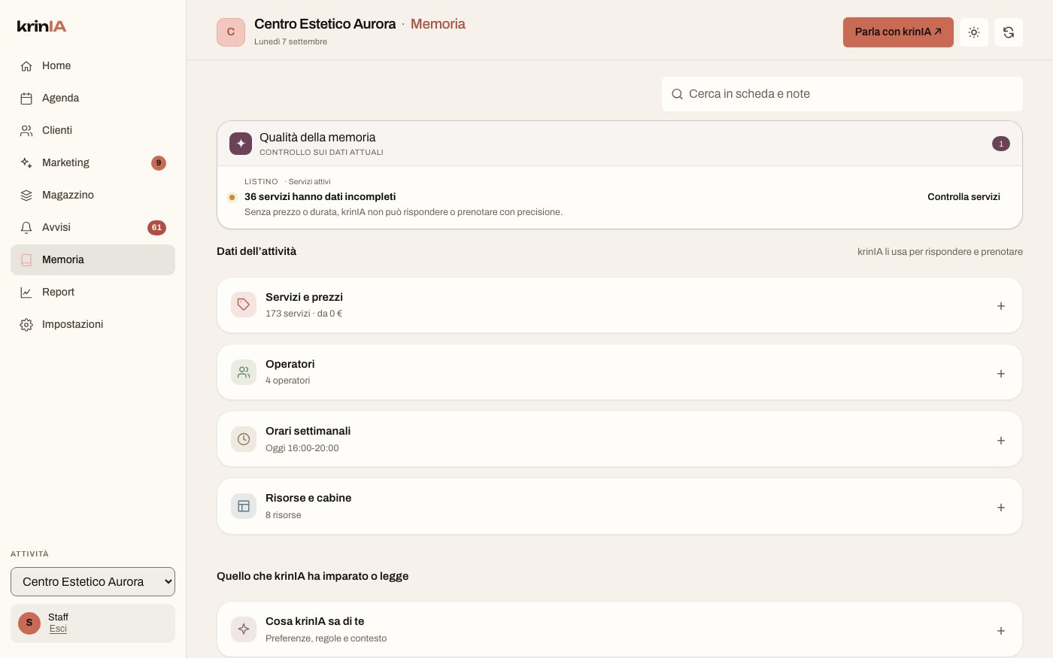This screenshot has width=1053, height=658.
Task: Click the Controlla servizi link
Action: (x=963, y=197)
